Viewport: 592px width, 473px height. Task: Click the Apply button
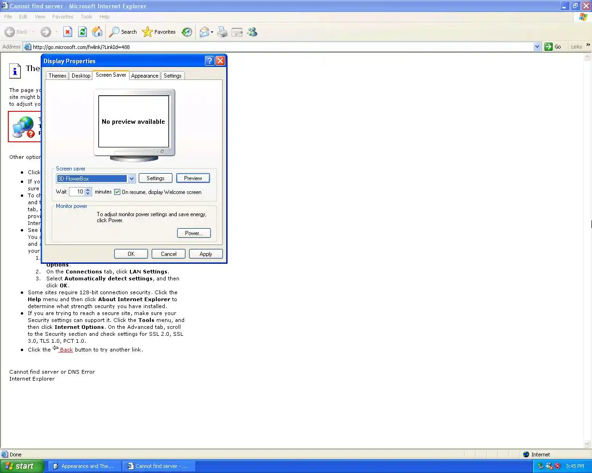pos(206,254)
